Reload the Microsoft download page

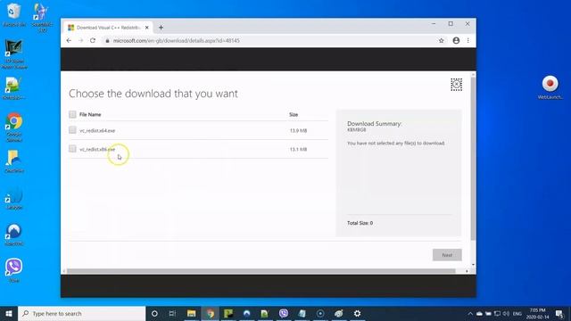tap(93, 40)
